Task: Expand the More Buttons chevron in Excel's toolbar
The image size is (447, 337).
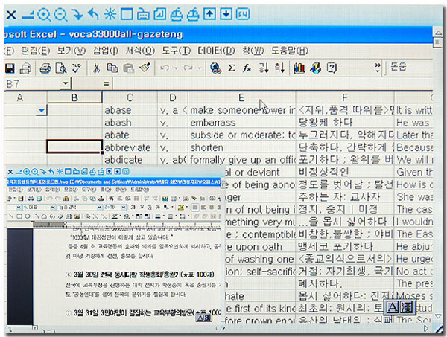Action: (x=378, y=68)
